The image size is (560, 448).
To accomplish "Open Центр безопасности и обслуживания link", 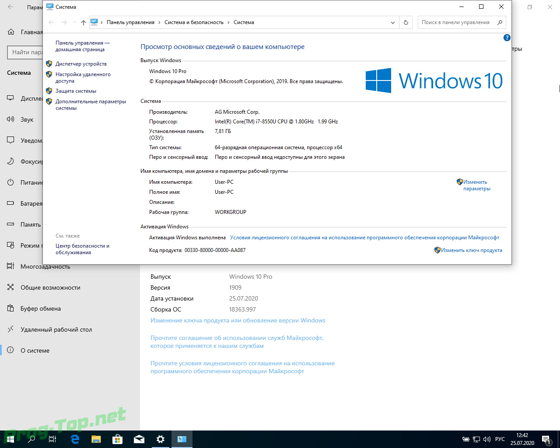I will pos(82,249).
